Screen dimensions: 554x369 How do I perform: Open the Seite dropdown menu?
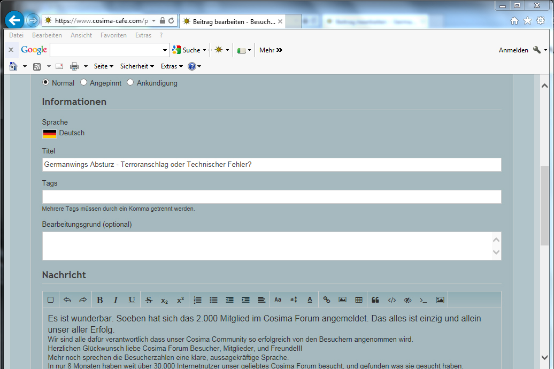point(103,66)
